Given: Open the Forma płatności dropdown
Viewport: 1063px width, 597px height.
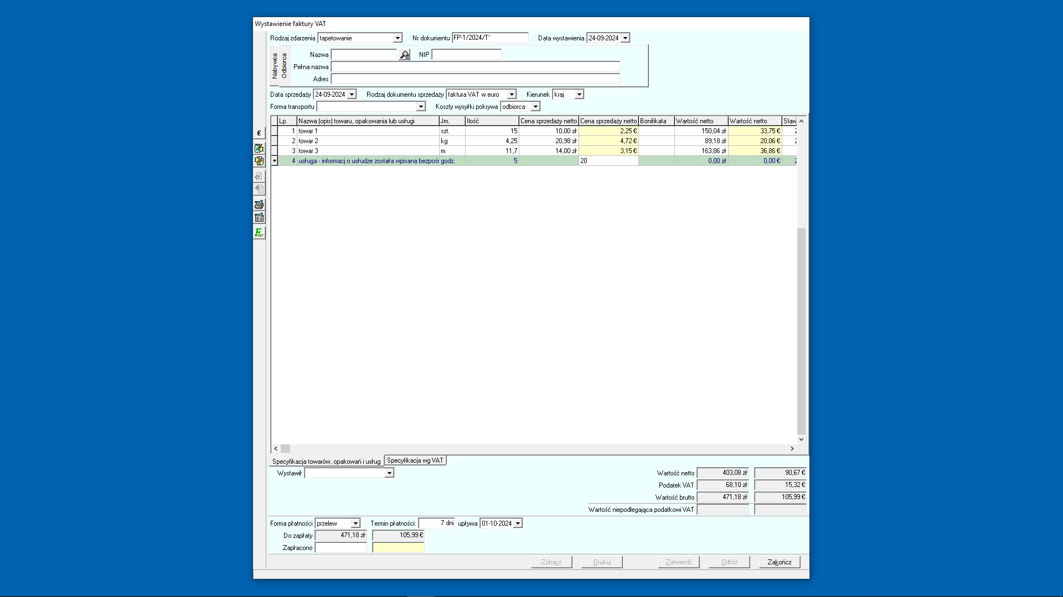Looking at the screenshot, I should [355, 523].
